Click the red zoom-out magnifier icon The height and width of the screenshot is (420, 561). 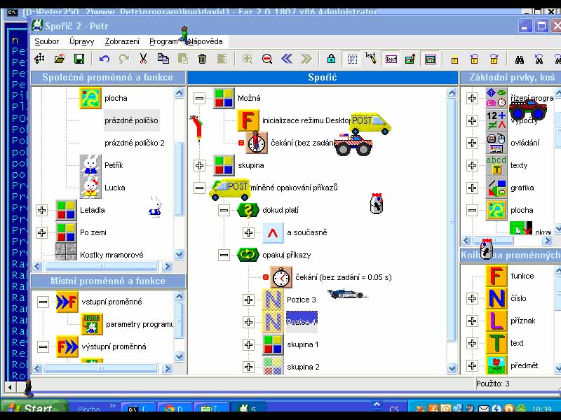tap(267, 59)
